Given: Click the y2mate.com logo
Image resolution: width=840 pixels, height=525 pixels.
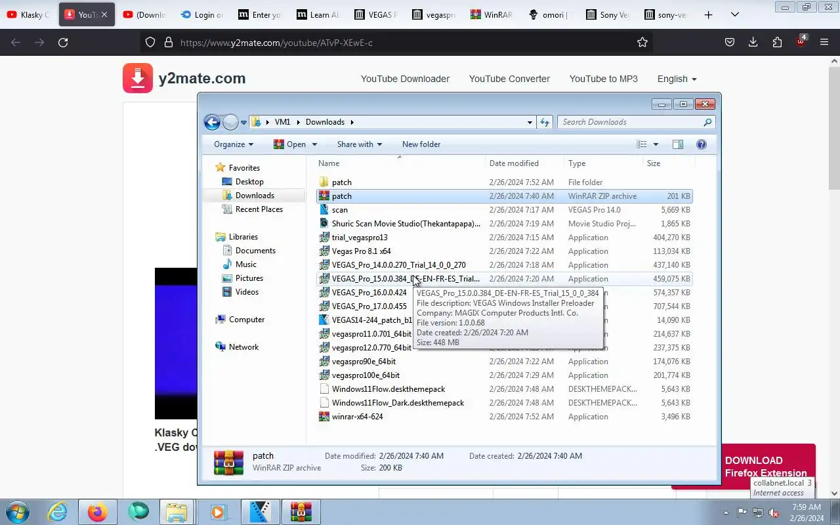Looking at the screenshot, I should click(184, 79).
